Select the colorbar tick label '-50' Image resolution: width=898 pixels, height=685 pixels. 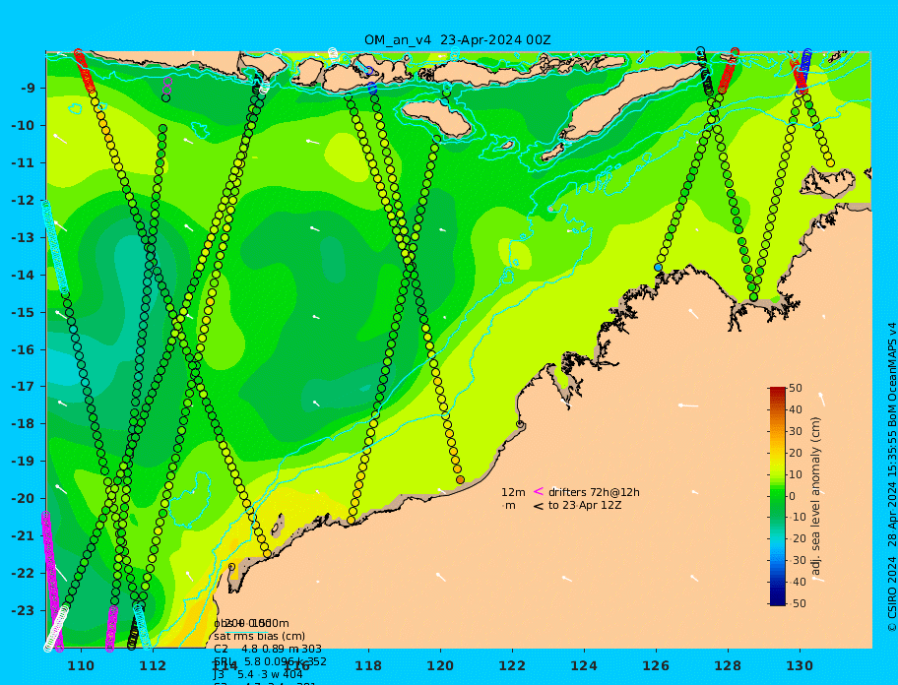(x=798, y=603)
